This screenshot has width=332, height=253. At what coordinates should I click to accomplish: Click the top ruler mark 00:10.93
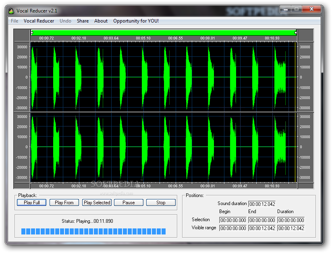(x=272, y=38)
